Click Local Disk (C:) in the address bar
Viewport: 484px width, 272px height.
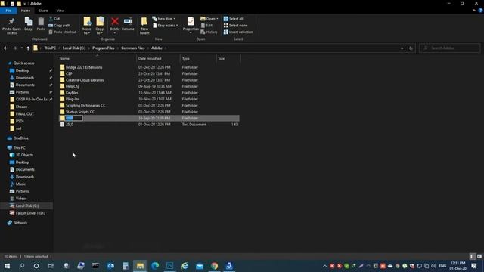pos(74,48)
